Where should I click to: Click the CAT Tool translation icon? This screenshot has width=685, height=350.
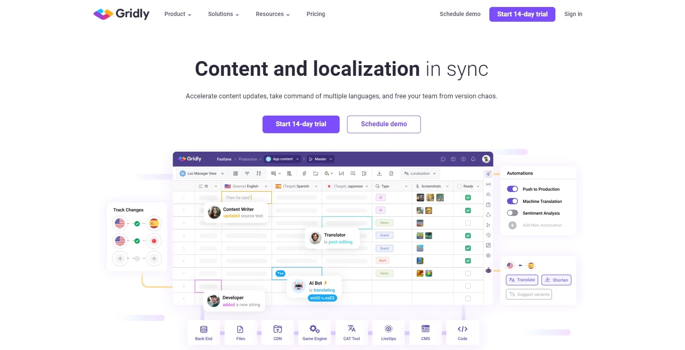[x=352, y=329]
